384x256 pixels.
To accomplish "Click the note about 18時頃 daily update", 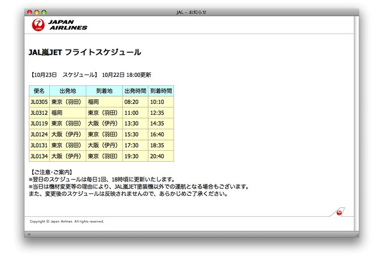I will pos(102,180).
